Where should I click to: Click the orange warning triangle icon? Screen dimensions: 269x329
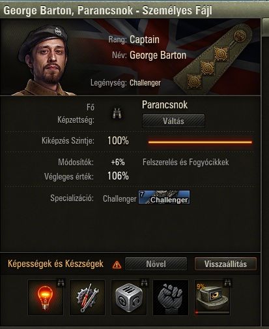tap(117, 264)
